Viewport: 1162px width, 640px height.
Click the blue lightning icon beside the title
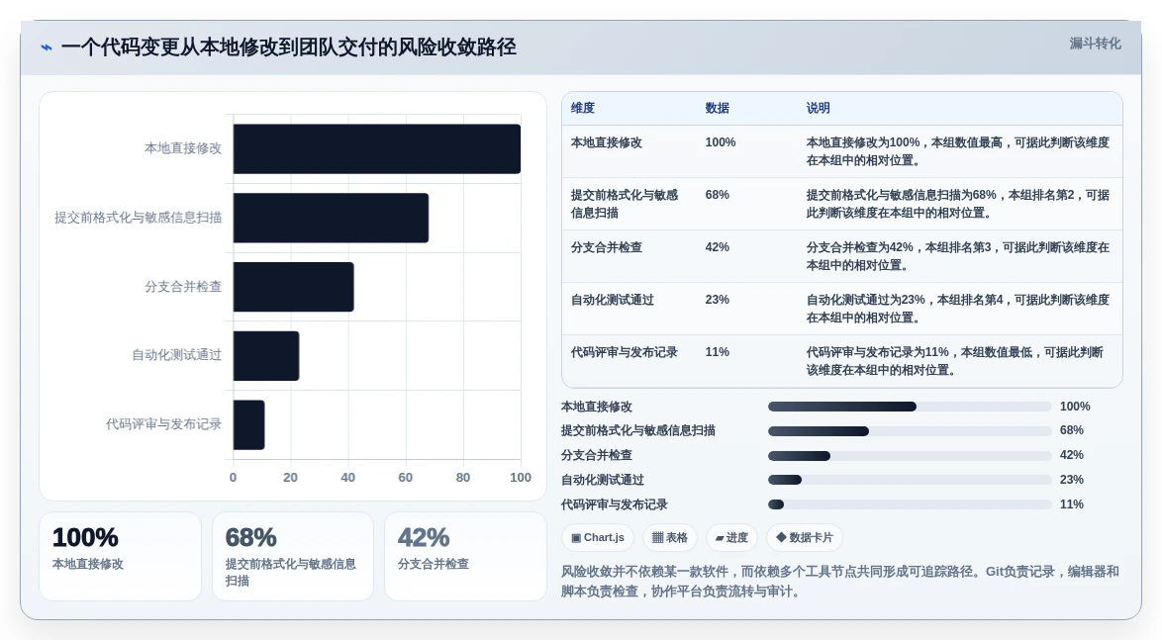pyautogui.click(x=47, y=47)
